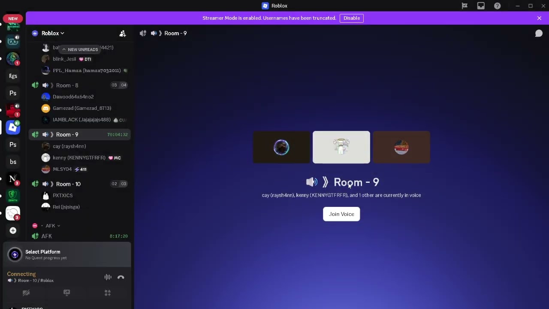
Task: Open the Select Platform quest card
Action: point(67,254)
